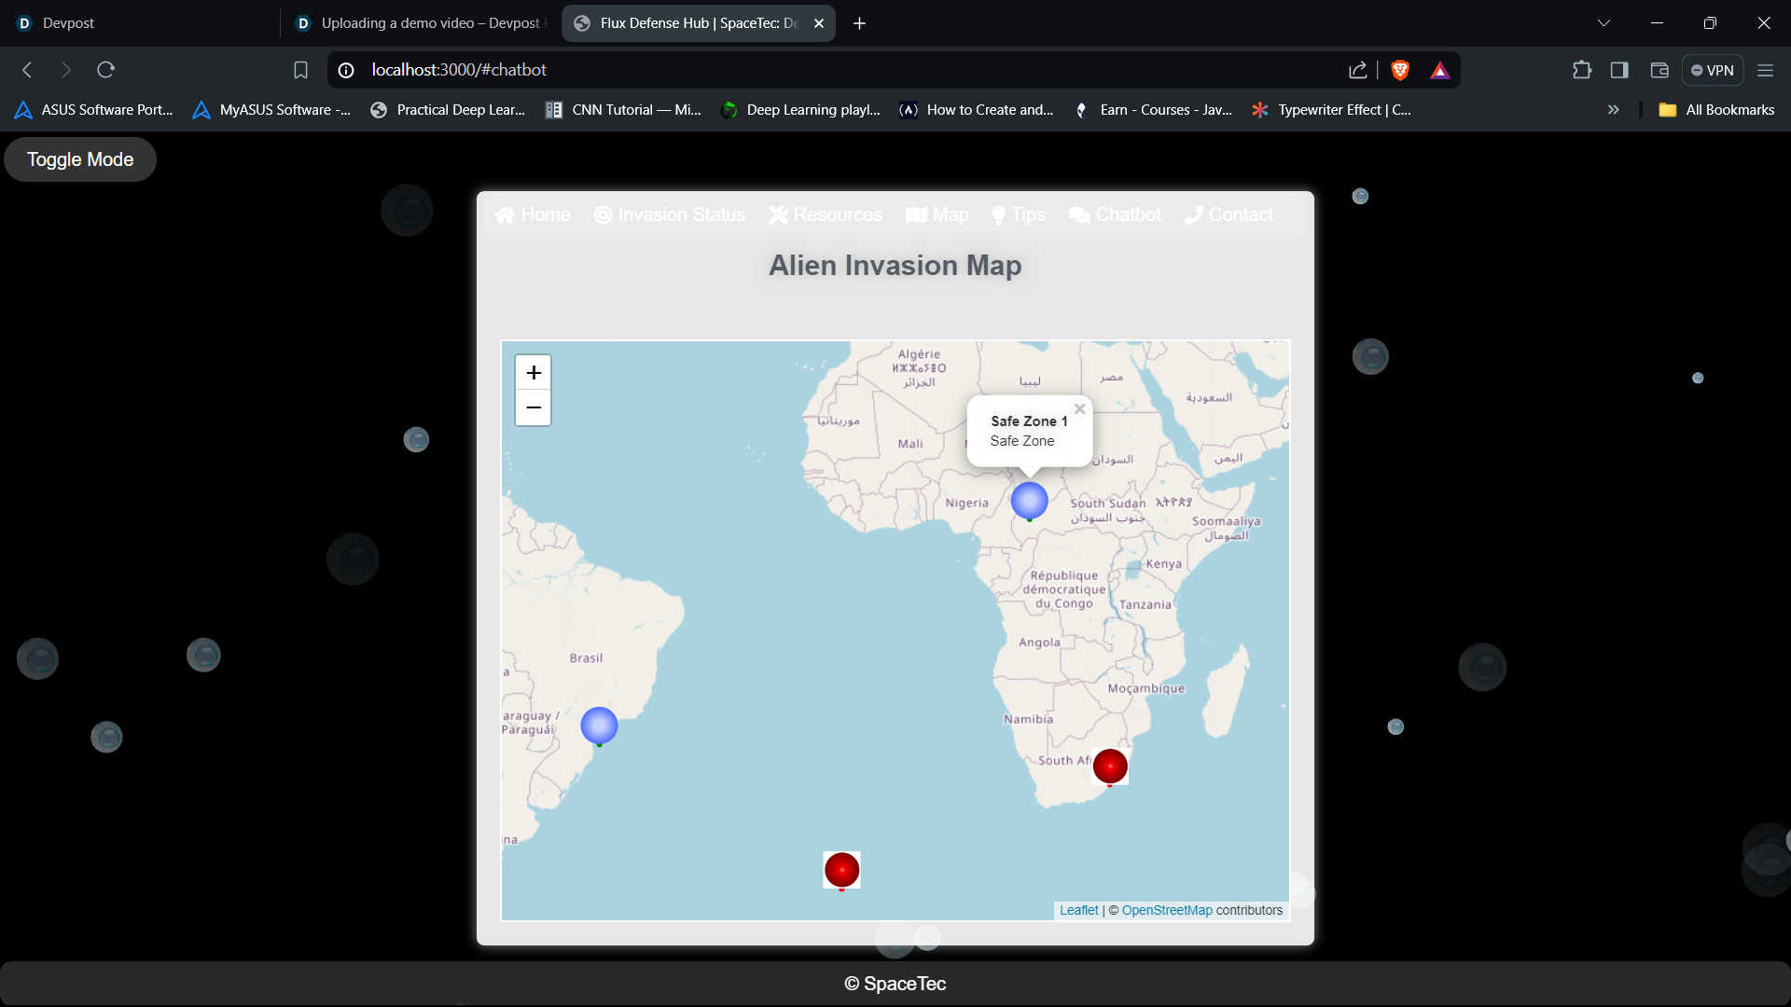
Task: Bookmark this page with bookmark icon
Action: [300, 70]
